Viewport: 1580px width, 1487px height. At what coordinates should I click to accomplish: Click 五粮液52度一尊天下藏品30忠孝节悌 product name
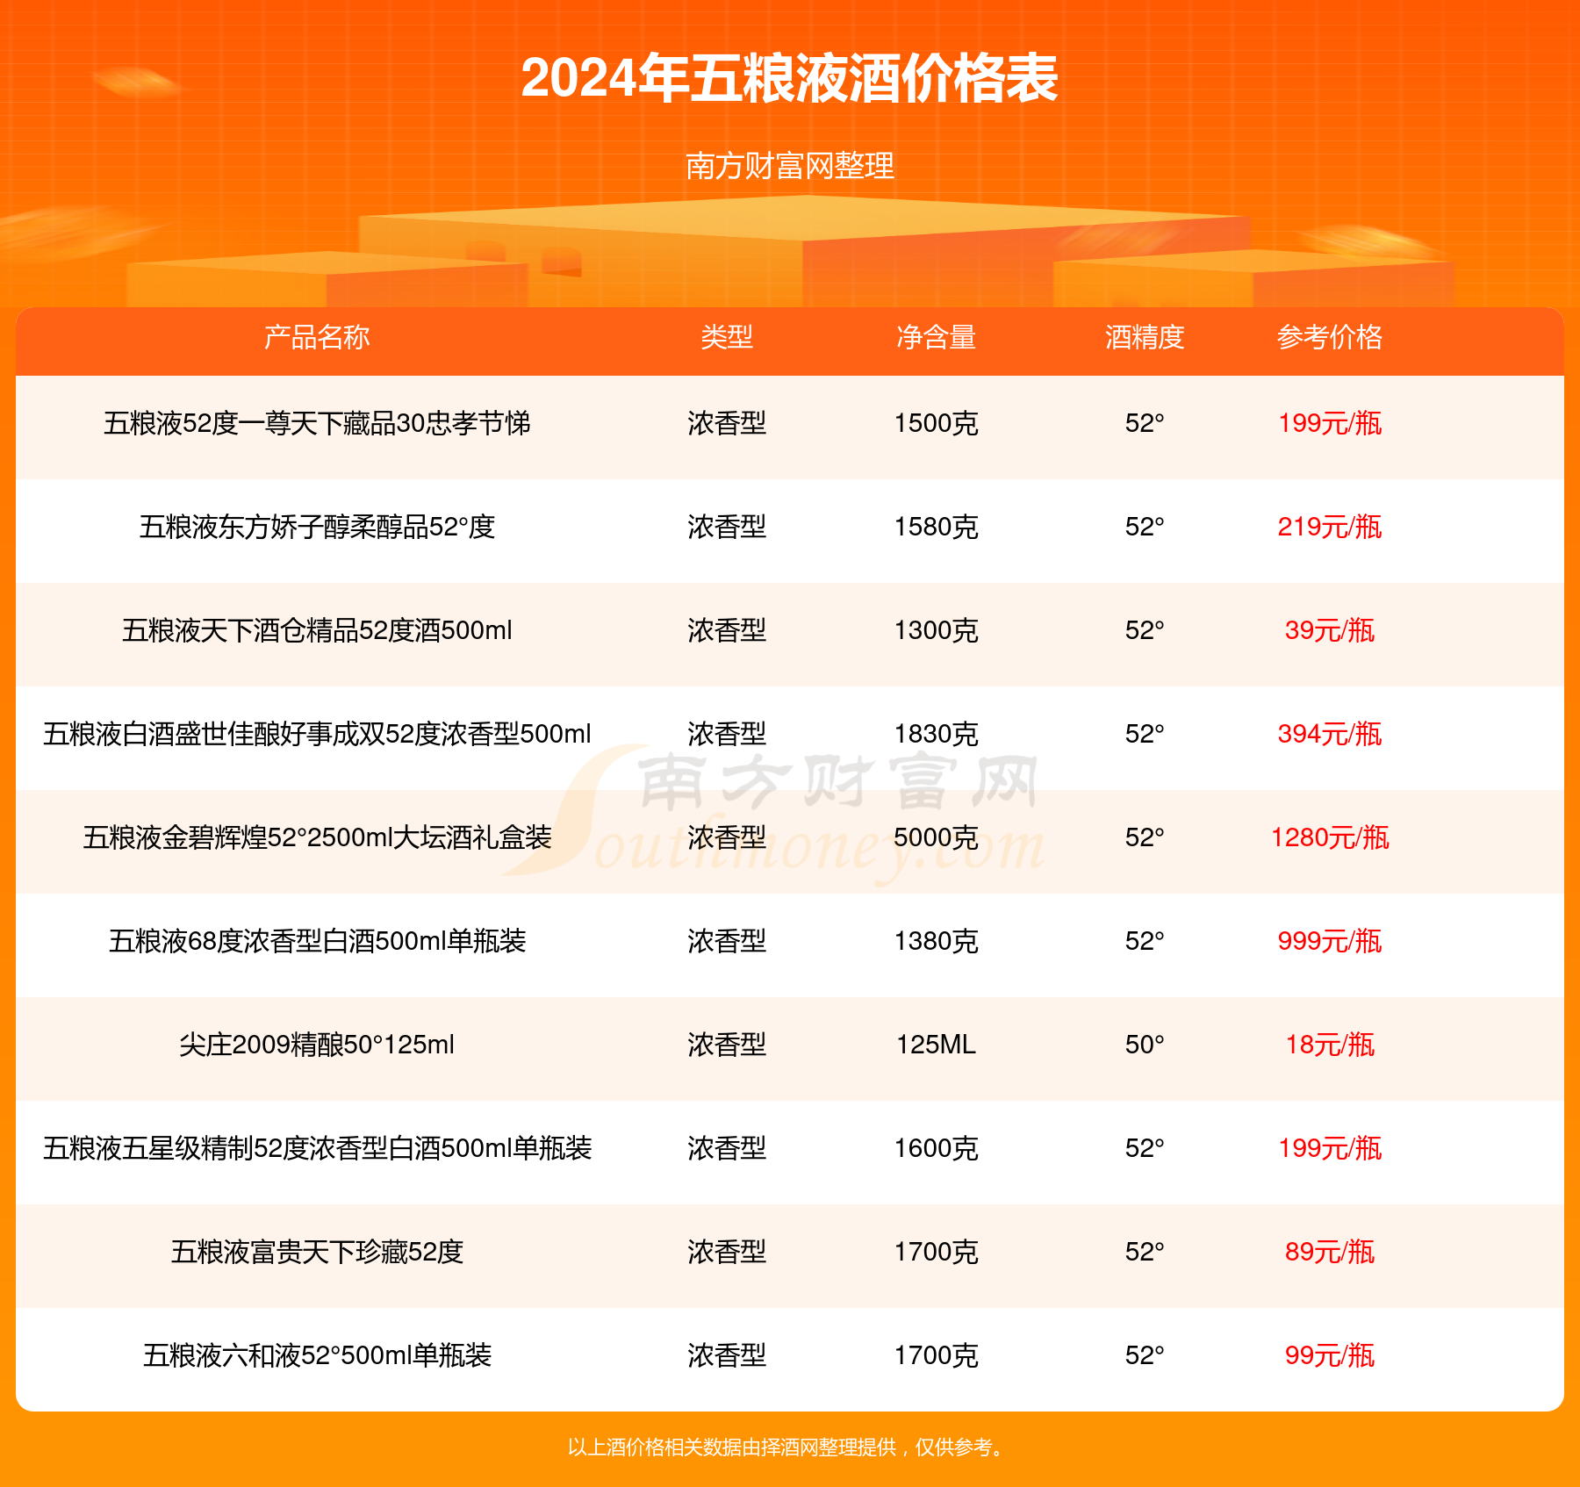point(317,424)
